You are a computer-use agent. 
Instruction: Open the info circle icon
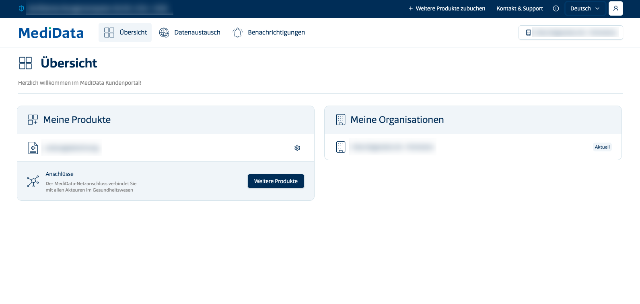(x=556, y=8)
